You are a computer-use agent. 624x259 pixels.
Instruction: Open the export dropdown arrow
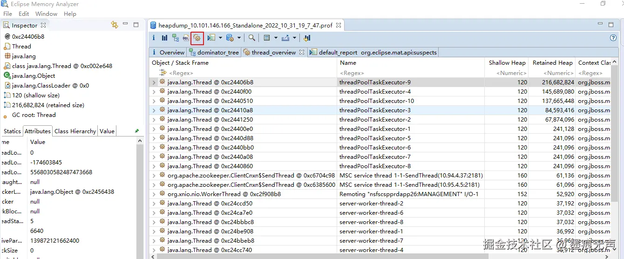(294, 38)
